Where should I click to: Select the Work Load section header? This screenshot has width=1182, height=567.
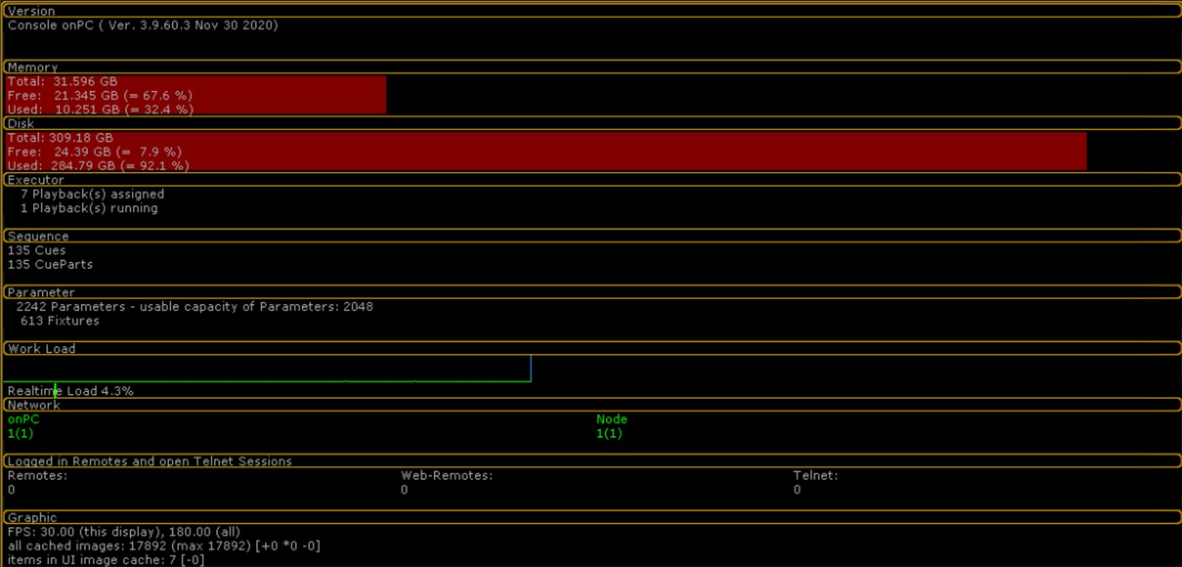coord(41,349)
